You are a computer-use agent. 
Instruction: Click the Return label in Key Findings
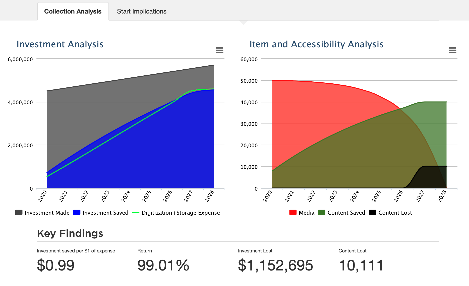(x=145, y=251)
